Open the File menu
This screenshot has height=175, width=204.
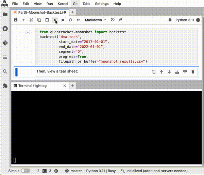15,4
